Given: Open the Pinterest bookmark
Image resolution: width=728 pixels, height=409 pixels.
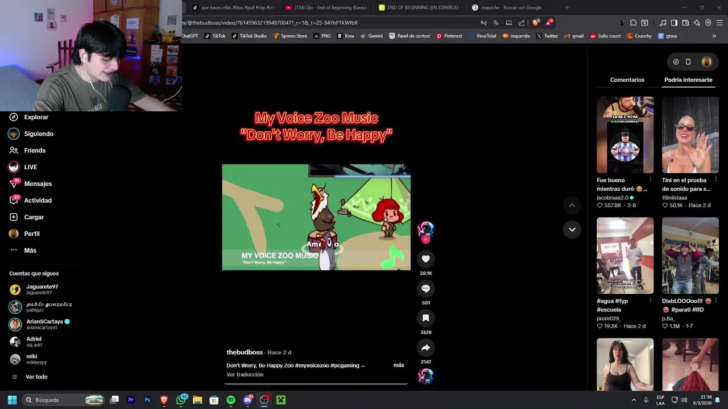Looking at the screenshot, I should pos(449,36).
